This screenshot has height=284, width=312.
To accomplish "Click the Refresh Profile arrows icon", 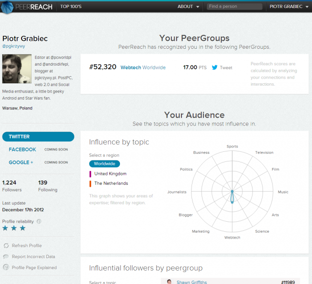I will 6,246.
